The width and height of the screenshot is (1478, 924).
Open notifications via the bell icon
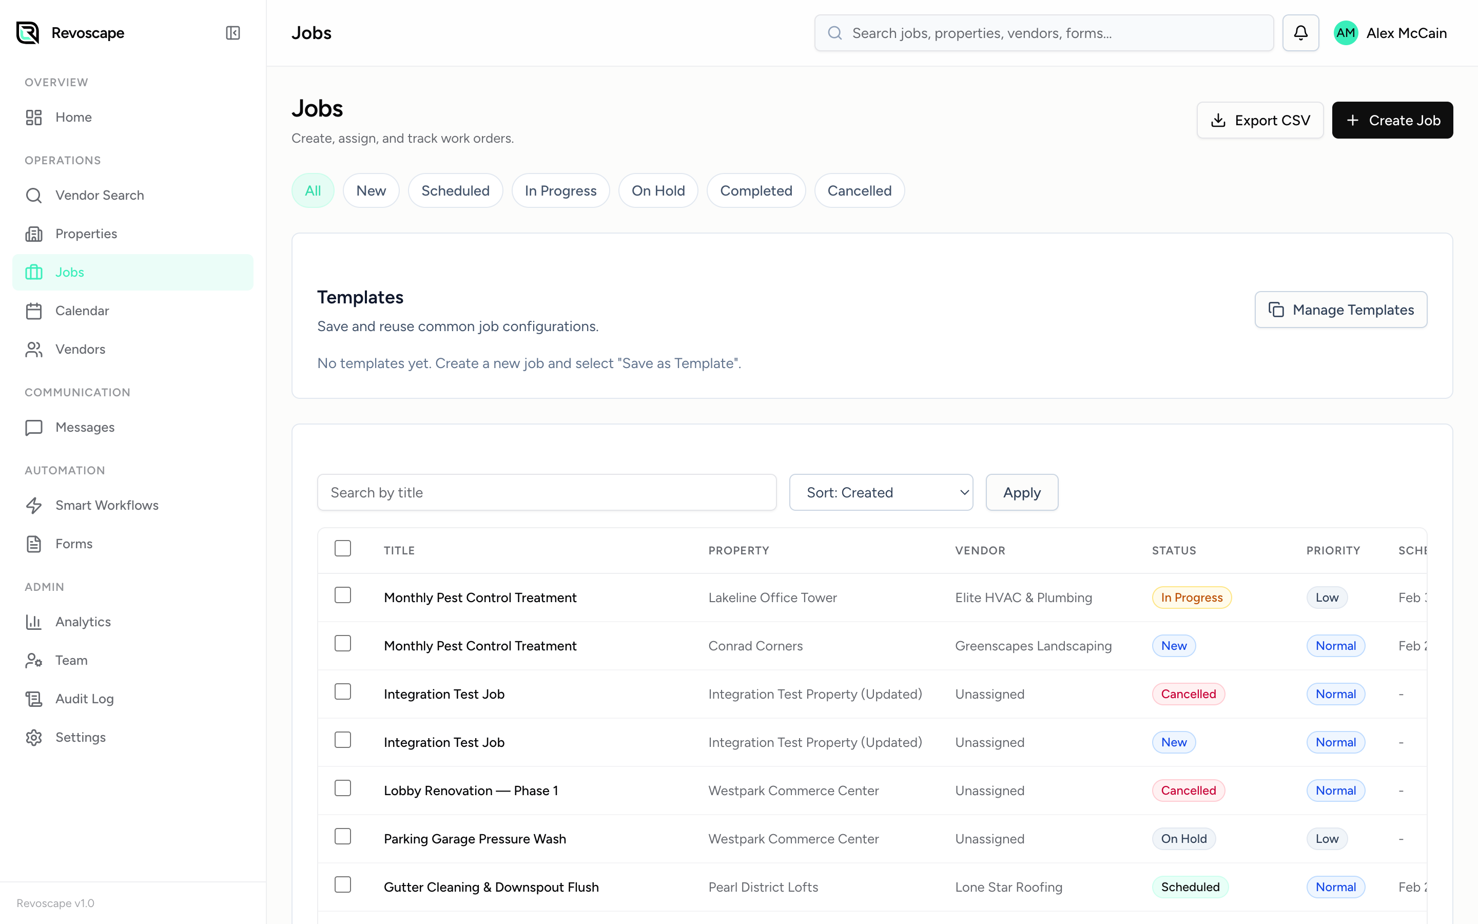pos(1301,32)
